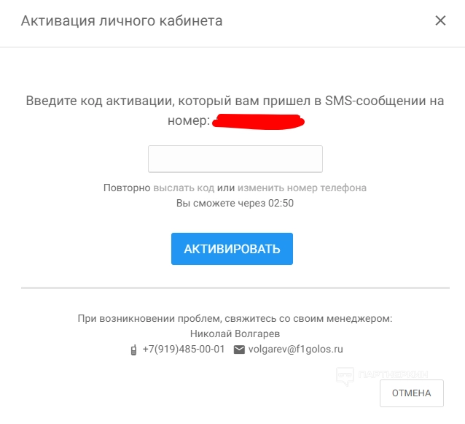This screenshot has height=424, width=465.
Task: Click the mobile phone icon
Action: (133, 350)
